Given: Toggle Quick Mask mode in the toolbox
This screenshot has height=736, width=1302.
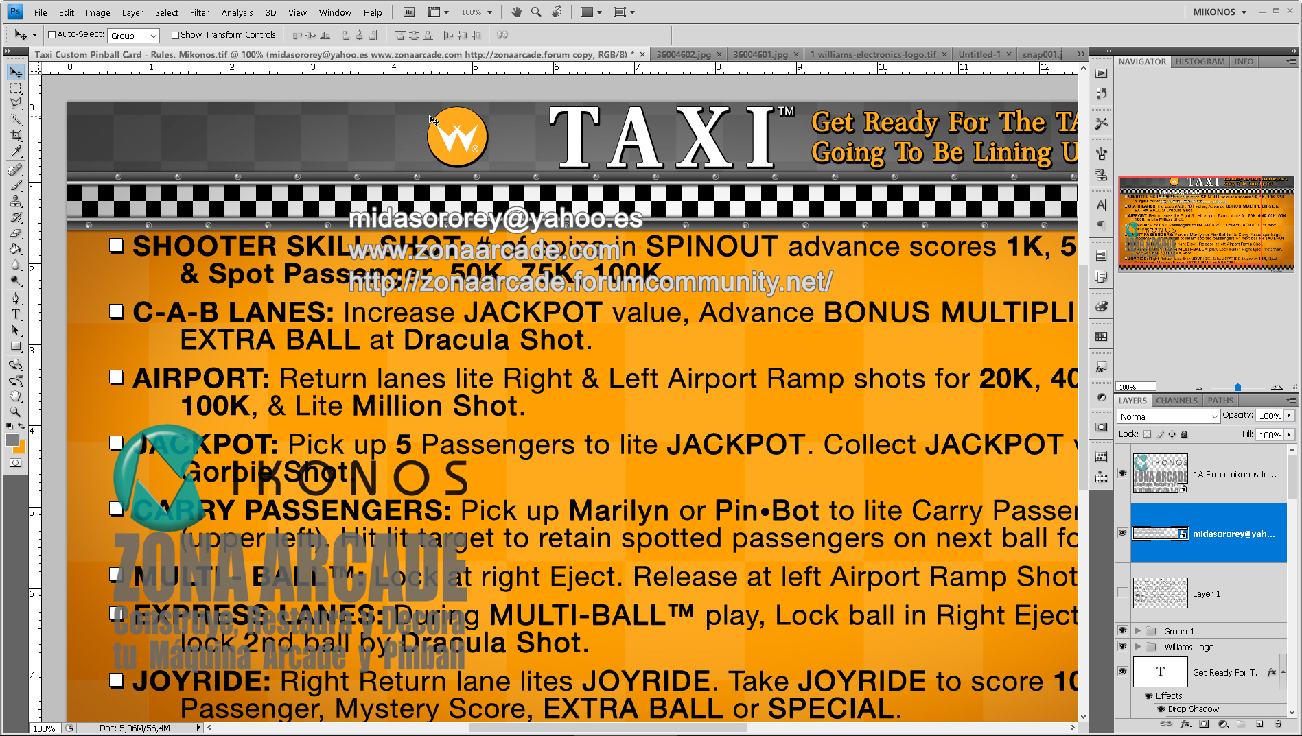Looking at the screenshot, I should tap(15, 463).
